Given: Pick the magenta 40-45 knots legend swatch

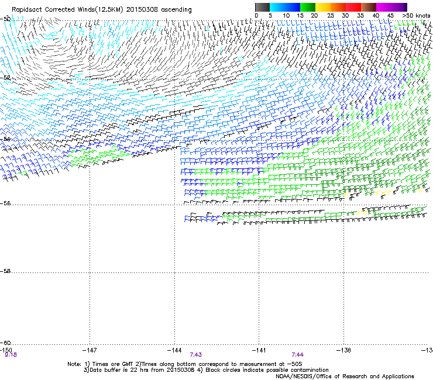Looking at the screenshot, I should click(384, 7).
